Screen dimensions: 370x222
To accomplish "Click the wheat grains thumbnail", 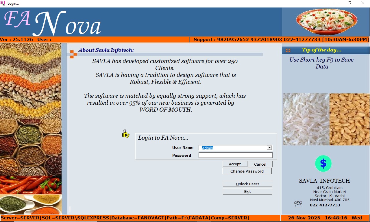I will pos(349,119).
